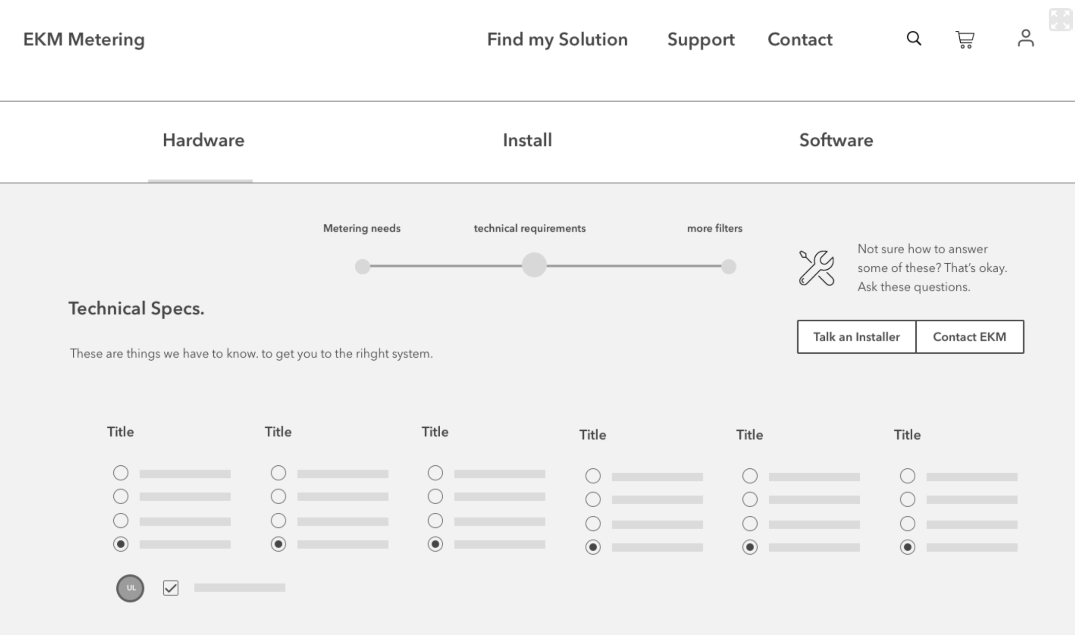Click the EKM Metering logo text
The image size is (1075, 635).
pyautogui.click(x=84, y=39)
